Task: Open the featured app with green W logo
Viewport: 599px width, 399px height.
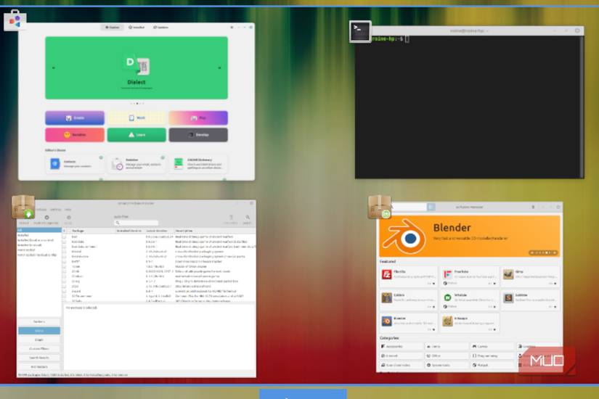Action: coord(470,300)
